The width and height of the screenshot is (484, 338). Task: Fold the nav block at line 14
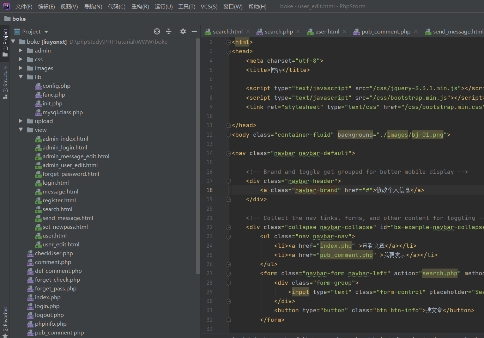[229, 153]
